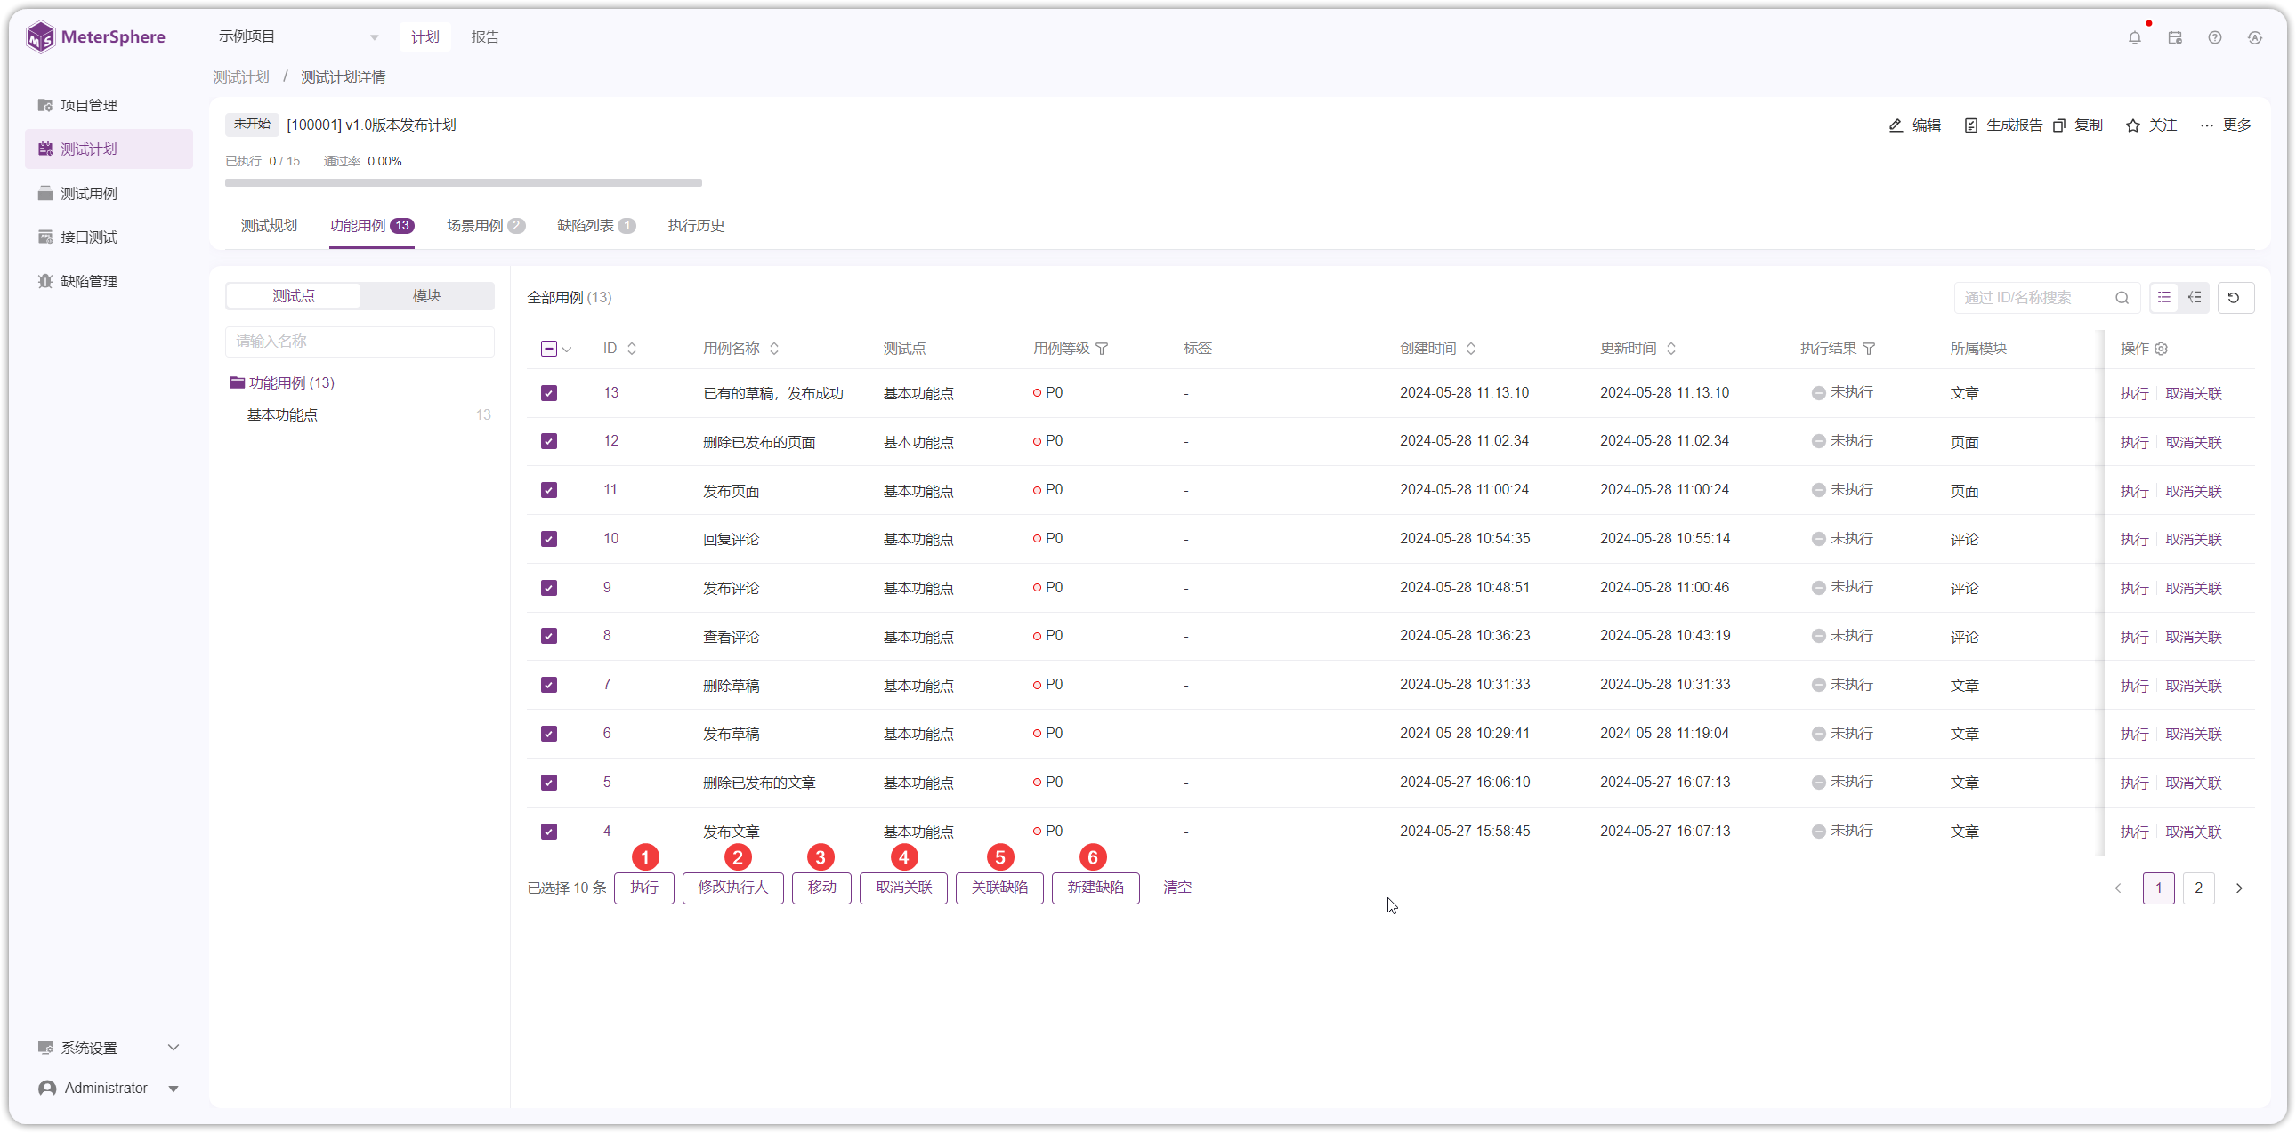Screen dimensions: 2296x1133
Task: Expand the select-all options chevron
Action: (567, 350)
